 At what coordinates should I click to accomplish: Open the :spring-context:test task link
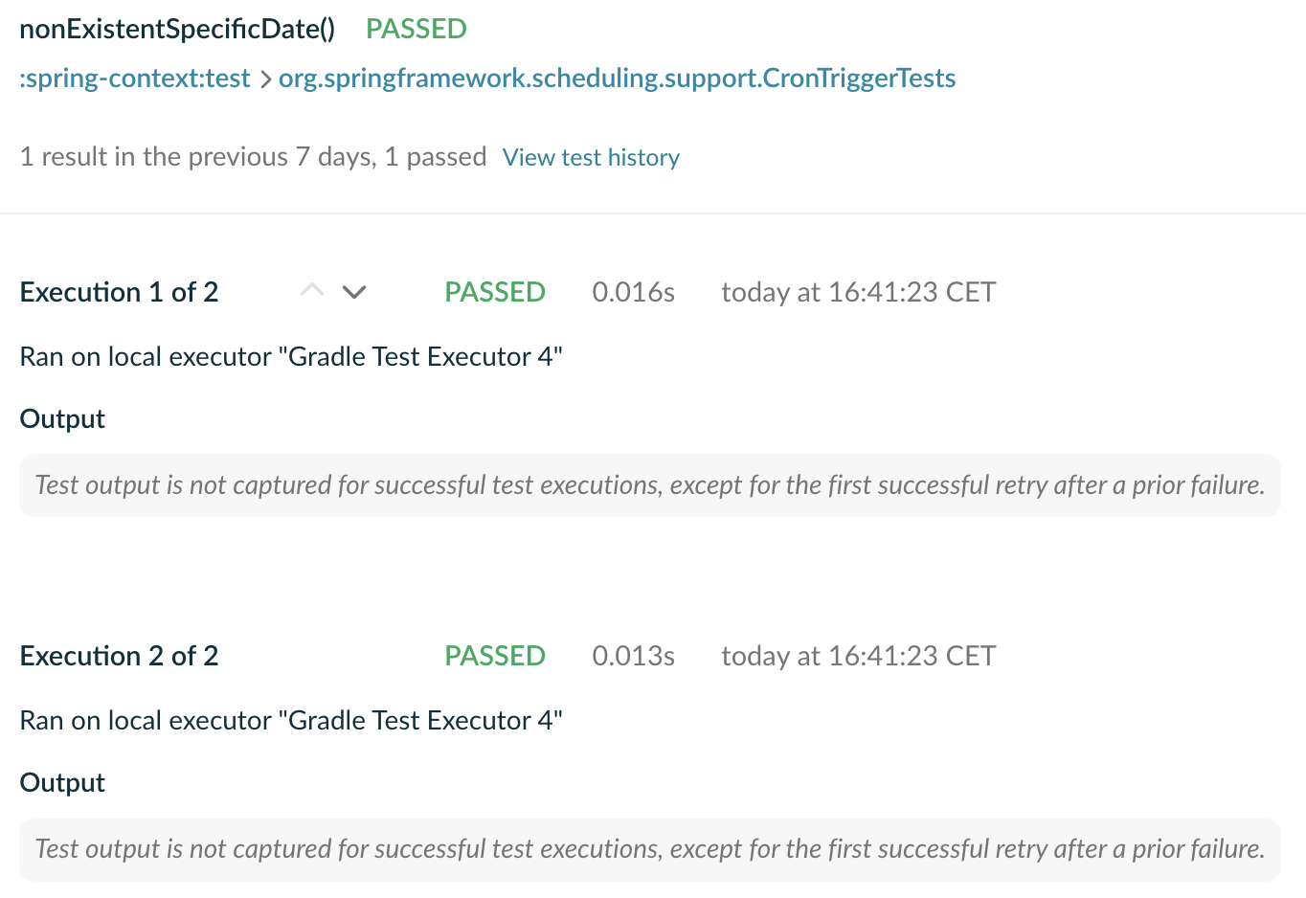(x=135, y=79)
